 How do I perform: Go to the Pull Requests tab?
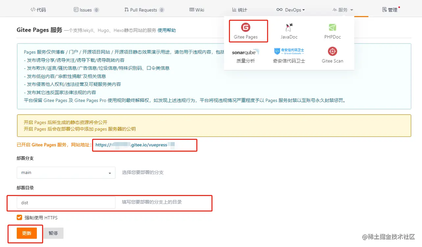click(144, 10)
